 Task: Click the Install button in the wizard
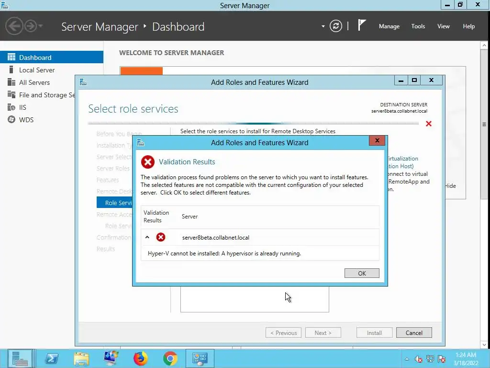tap(374, 333)
